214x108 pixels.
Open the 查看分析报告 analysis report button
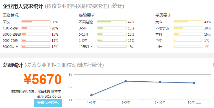(x=48, y=103)
